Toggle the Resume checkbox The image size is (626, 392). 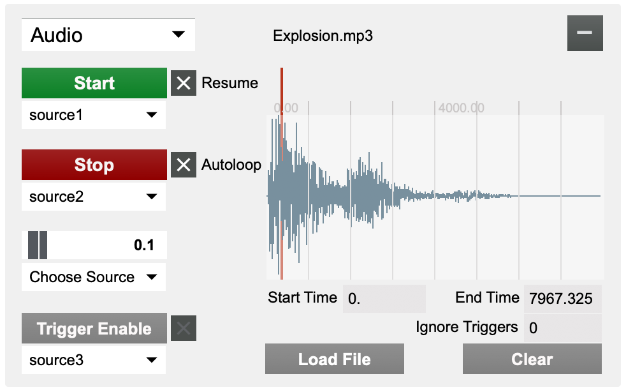click(184, 83)
